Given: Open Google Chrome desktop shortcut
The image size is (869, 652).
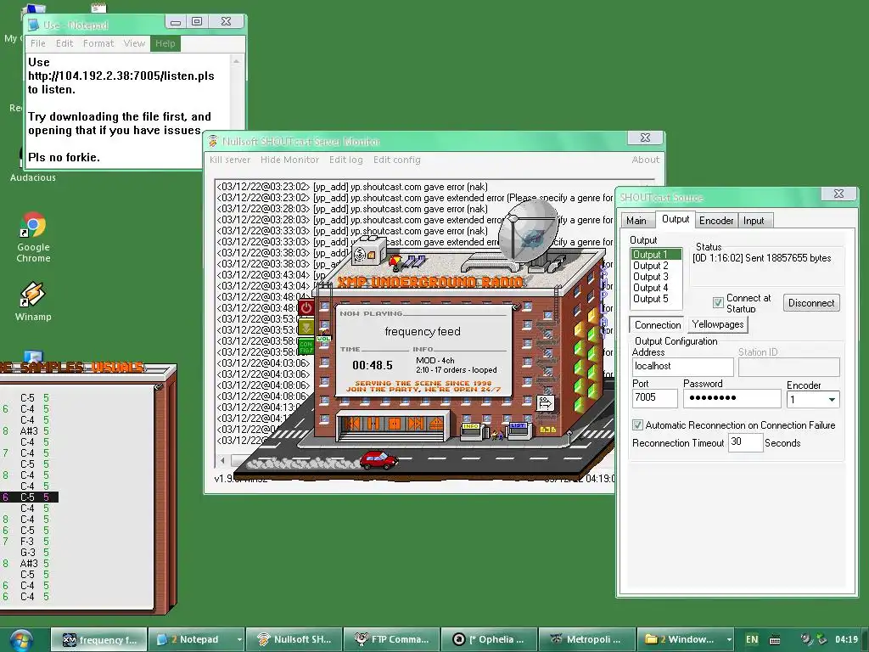Looking at the screenshot, I should [x=33, y=238].
